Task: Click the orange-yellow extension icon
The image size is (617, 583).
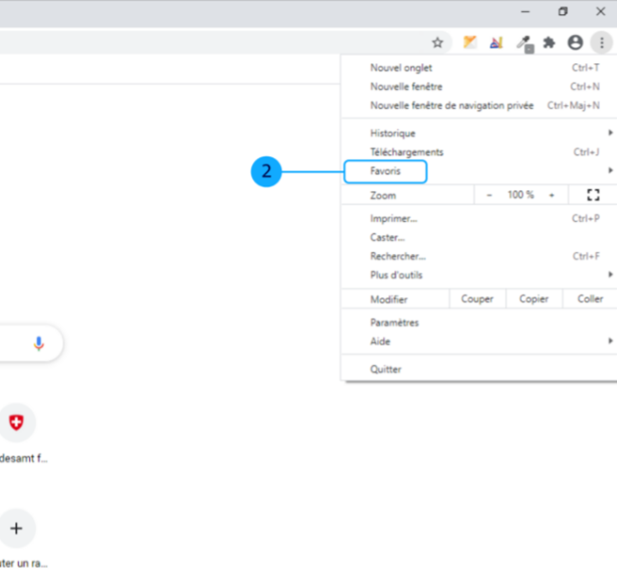Action: point(470,42)
